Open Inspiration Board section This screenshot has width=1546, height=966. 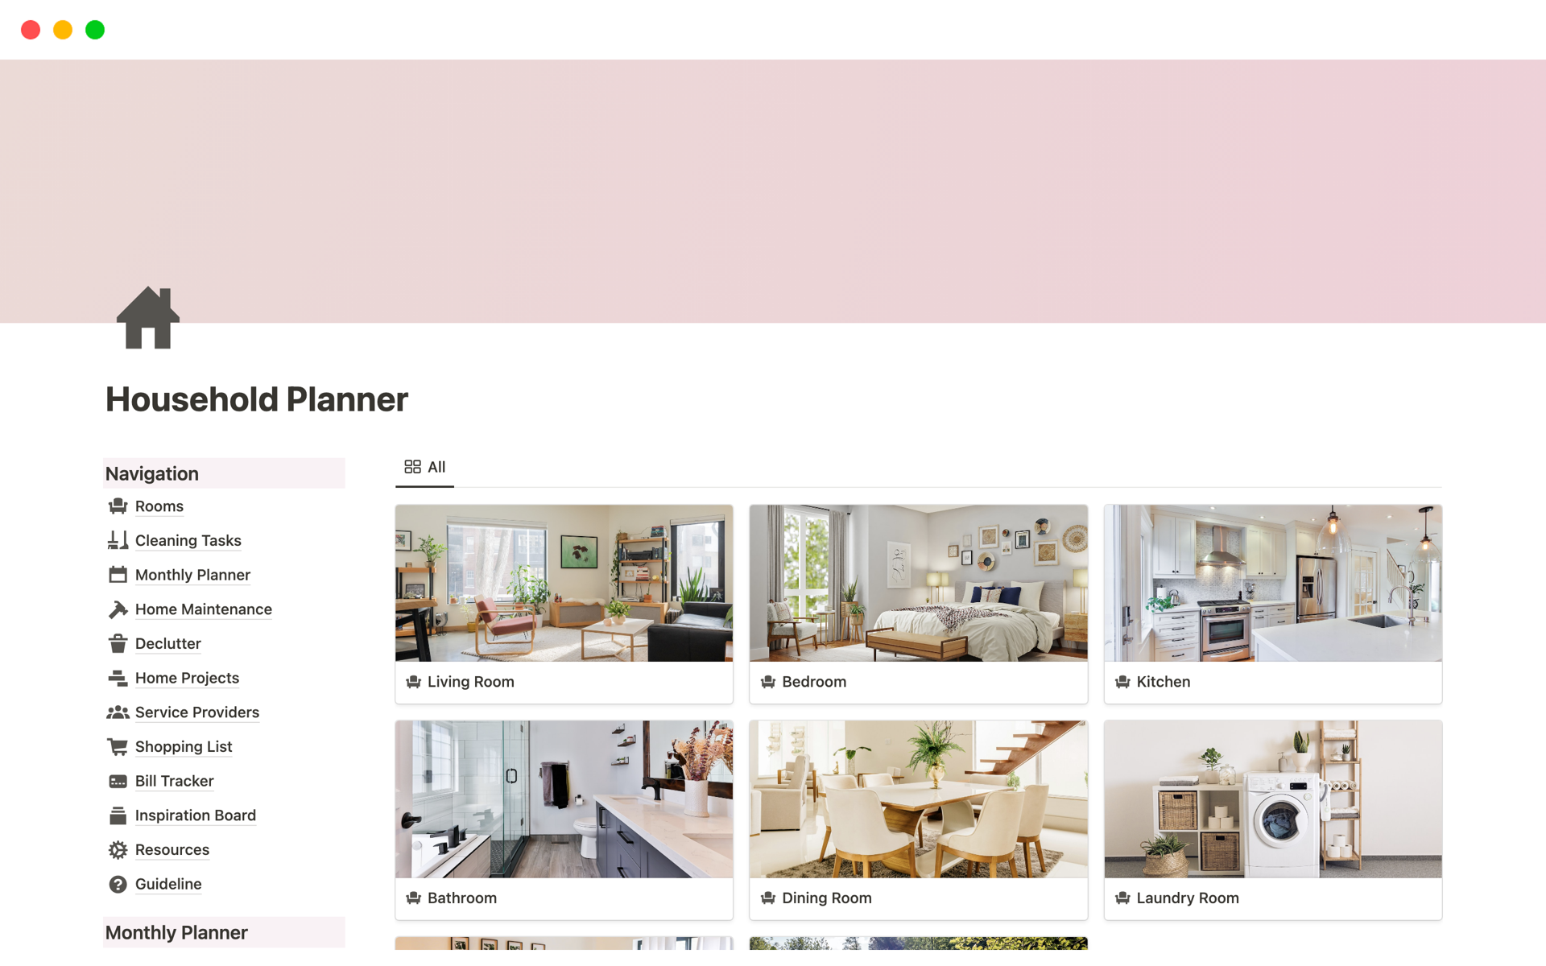(195, 815)
